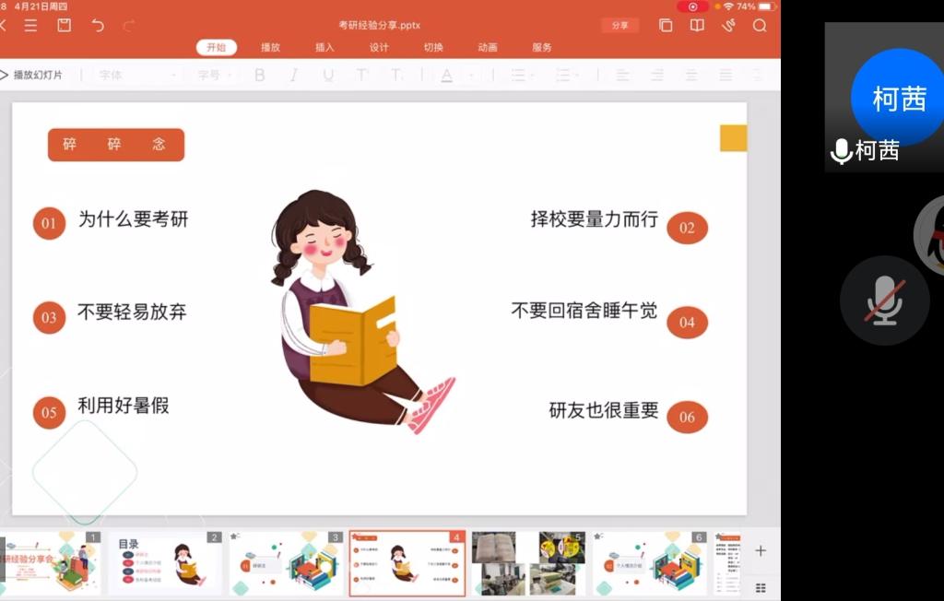Unmute the crossed-out microphone button
This screenshot has height=601, width=944.
(x=884, y=300)
